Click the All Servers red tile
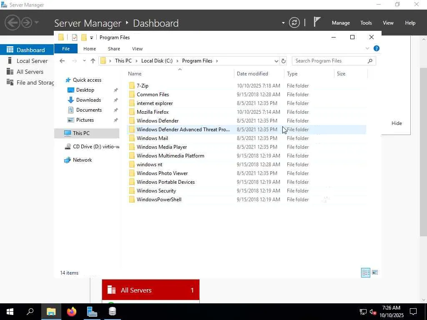The width and height of the screenshot is (427, 320). pos(151,290)
